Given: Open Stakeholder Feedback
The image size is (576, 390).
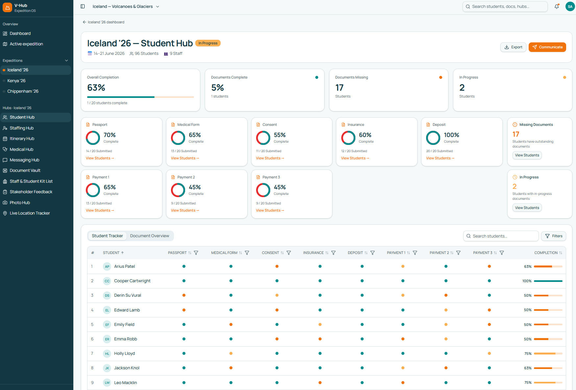Looking at the screenshot, I should coord(36,192).
